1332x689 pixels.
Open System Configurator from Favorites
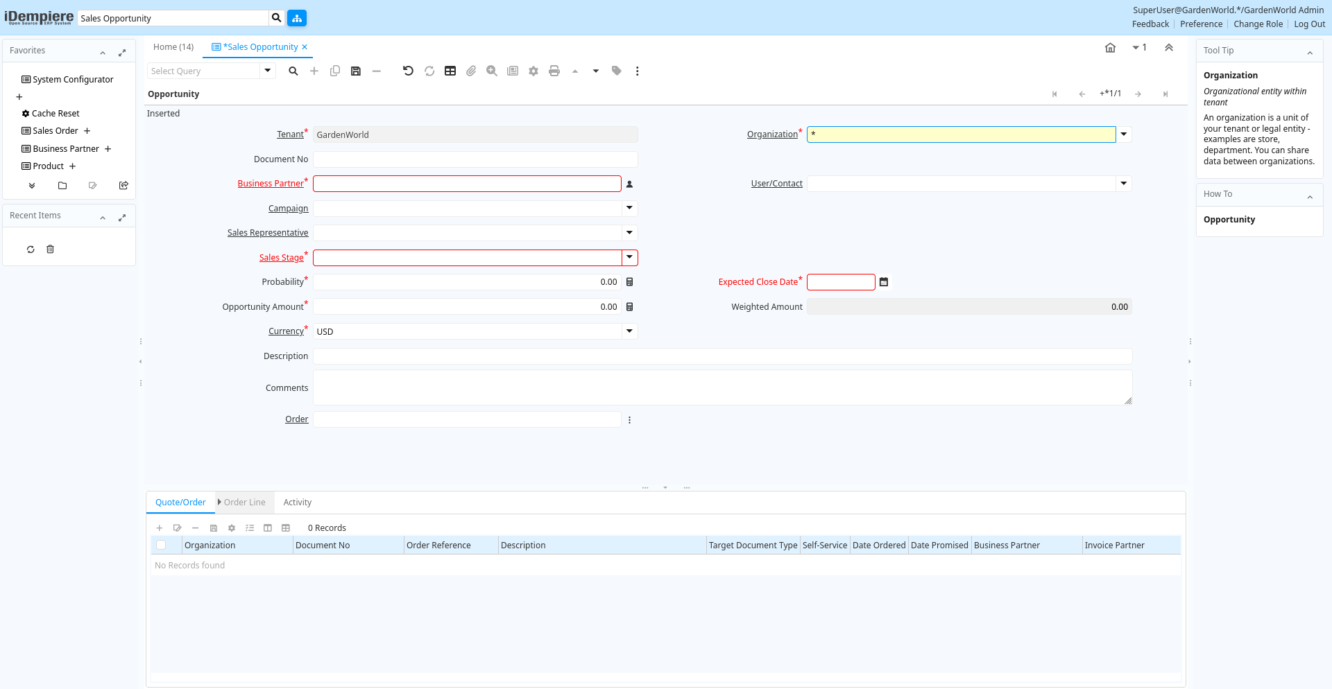pos(73,80)
